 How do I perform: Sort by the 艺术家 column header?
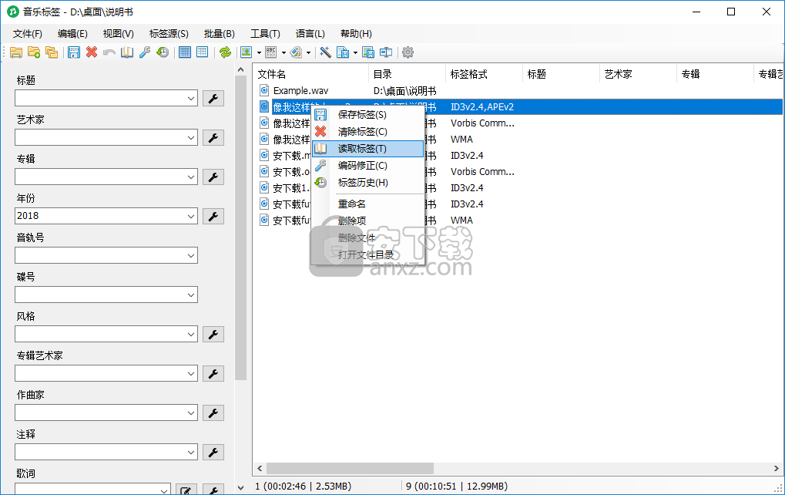click(638, 74)
